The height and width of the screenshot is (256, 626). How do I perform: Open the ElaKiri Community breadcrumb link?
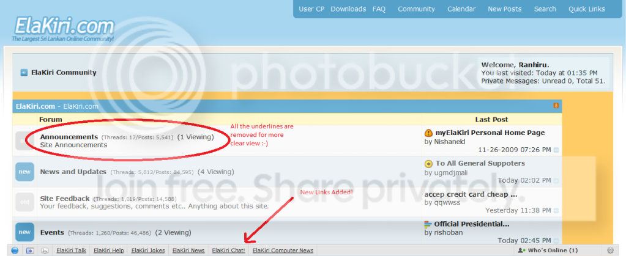point(64,73)
